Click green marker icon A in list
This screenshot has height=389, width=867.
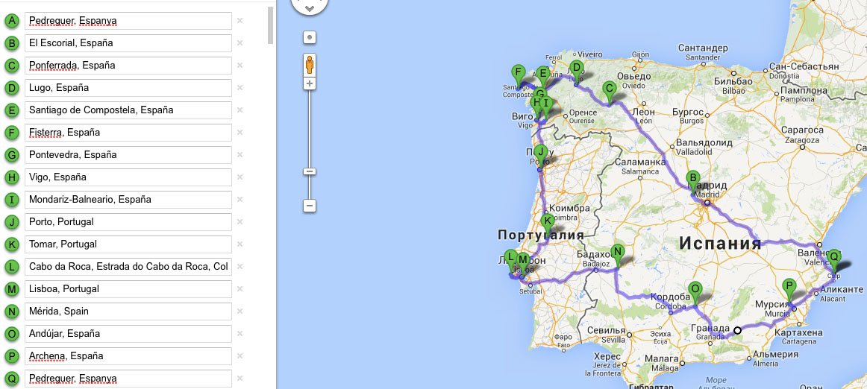pos(12,21)
